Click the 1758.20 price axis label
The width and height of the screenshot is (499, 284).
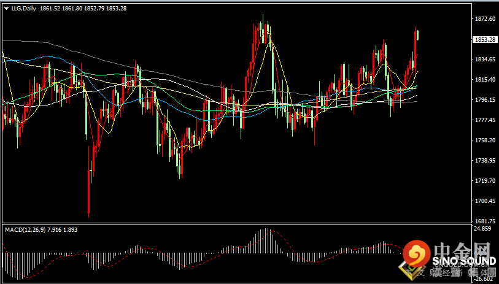click(x=484, y=140)
